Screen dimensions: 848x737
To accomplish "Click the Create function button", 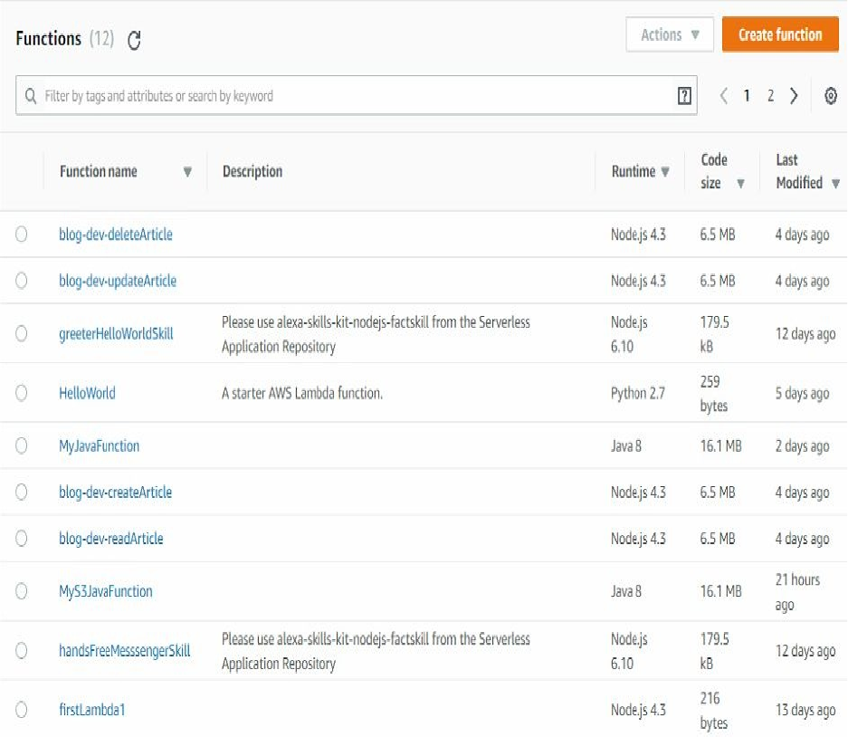I will [780, 35].
